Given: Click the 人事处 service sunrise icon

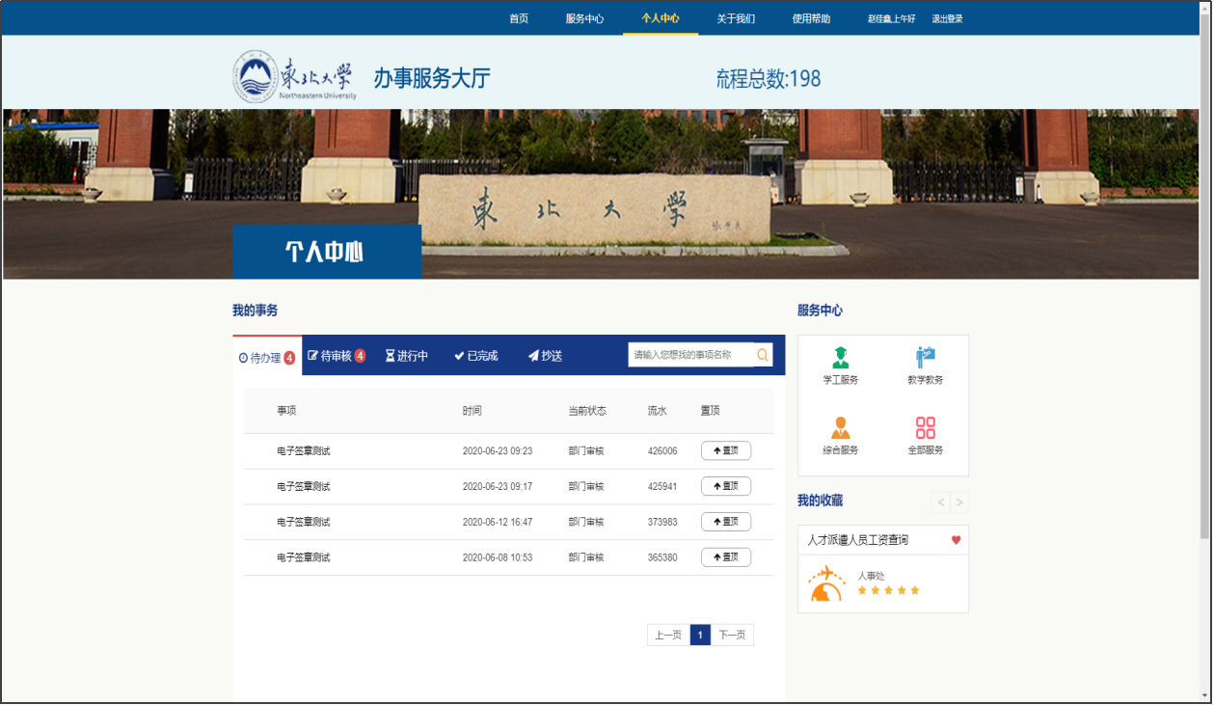Looking at the screenshot, I should 825,584.
